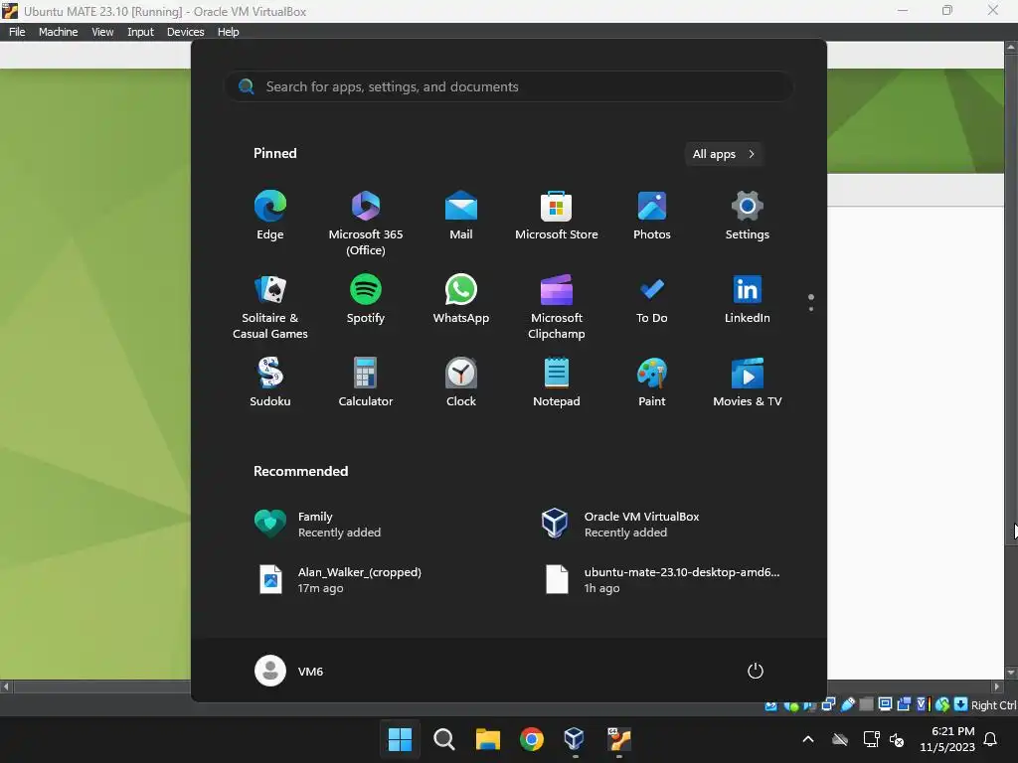Open the Clock app
Screen dimensions: 1018x763
point(461,382)
